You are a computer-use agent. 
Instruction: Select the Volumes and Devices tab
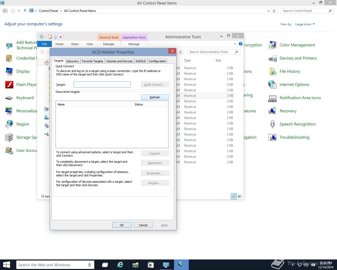119,61
